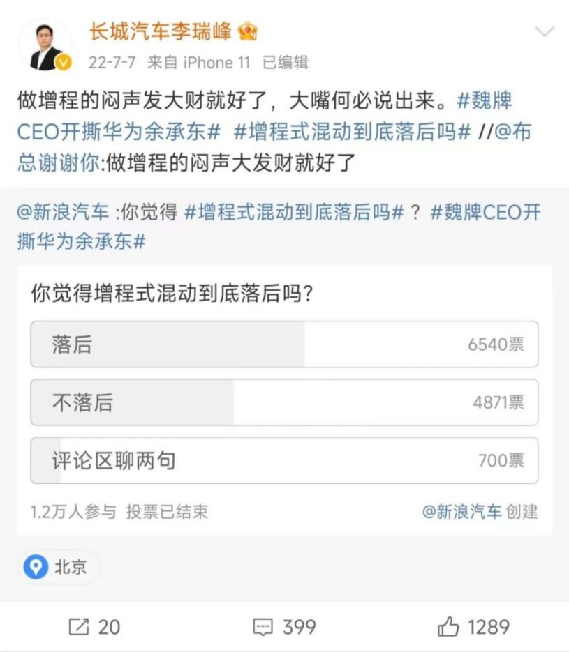Viewport: 569px width, 652px height.
Task: Select the 落后 poll option
Action: 284,344
